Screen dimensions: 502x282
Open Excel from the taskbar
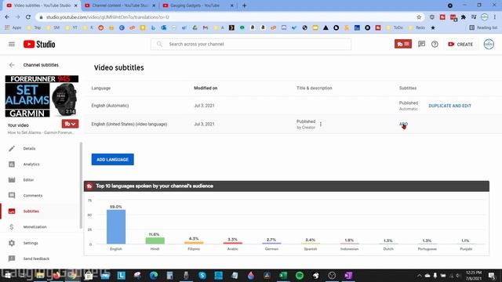tap(283, 275)
